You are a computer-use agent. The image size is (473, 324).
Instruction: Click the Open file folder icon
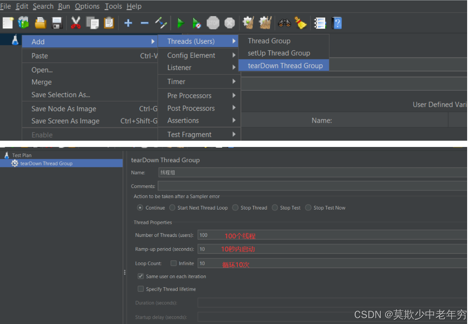(41, 23)
